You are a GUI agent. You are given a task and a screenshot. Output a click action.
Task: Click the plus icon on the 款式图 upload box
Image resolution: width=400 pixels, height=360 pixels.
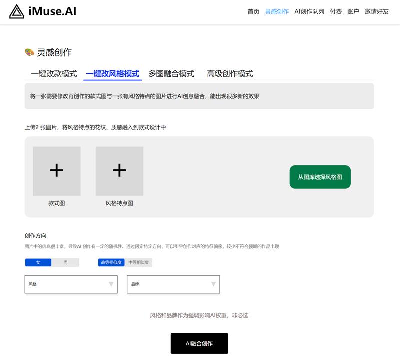[56, 171]
